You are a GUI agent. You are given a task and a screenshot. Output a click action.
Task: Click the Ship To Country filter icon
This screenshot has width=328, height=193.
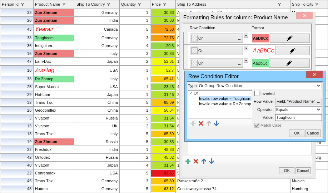click(x=109, y=4)
